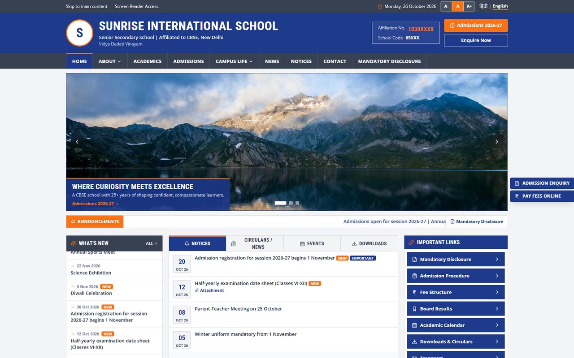Viewport: 574px width, 358px height.
Task: Open the Diwali Celebration item in What's New
Action: 91,294
